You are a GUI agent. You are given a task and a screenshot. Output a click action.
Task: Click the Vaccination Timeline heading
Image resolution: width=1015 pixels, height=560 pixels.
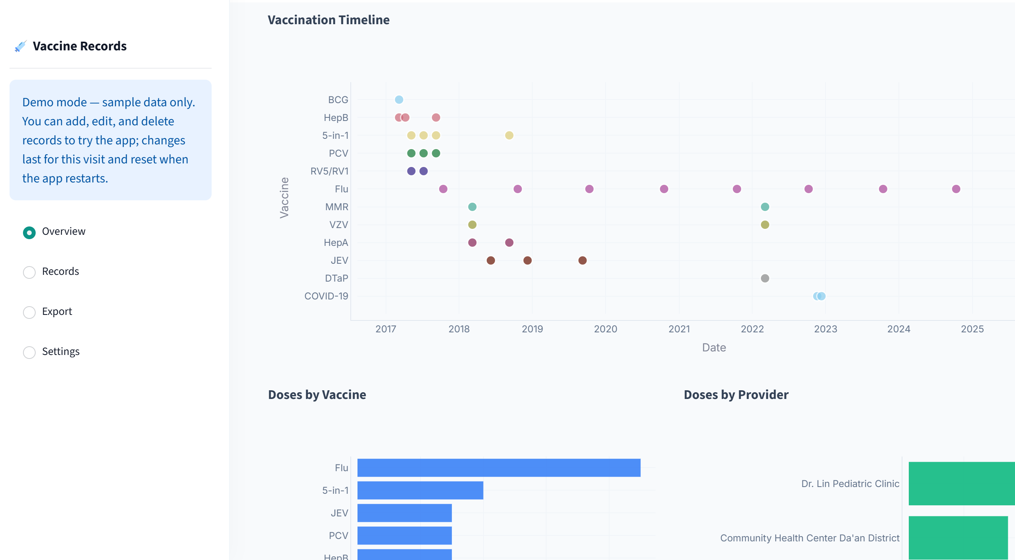(329, 20)
